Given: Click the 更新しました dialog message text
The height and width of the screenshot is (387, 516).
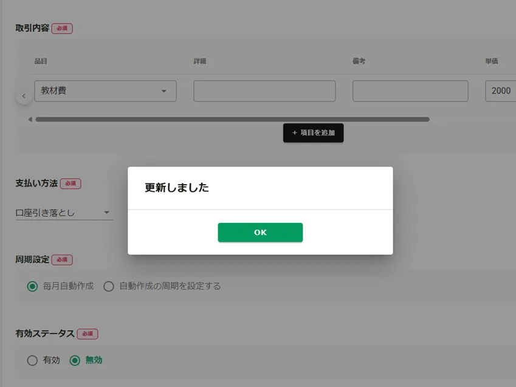Looking at the screenshot, I should click(177, 188).
